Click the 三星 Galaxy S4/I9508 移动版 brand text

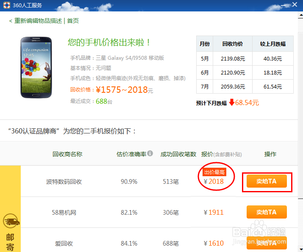[130, 58]
